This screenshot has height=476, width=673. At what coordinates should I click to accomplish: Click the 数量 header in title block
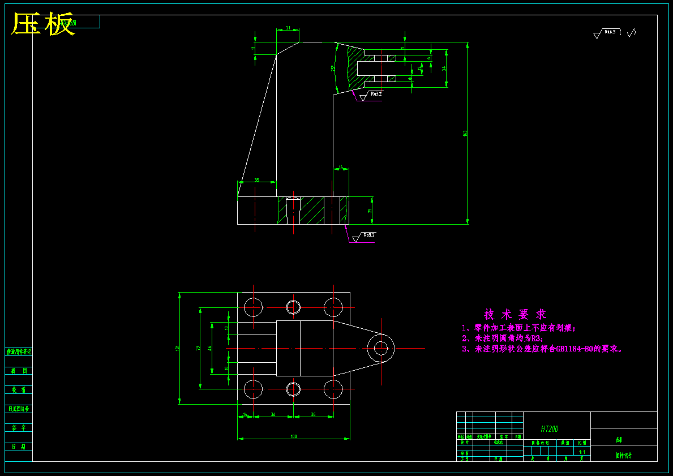click(x=565, y=443)
